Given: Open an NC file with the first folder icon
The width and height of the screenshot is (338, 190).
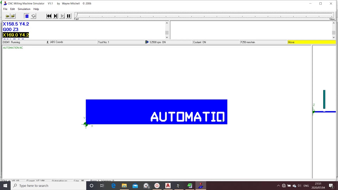Looking at the screenshot, I should 8,16.
